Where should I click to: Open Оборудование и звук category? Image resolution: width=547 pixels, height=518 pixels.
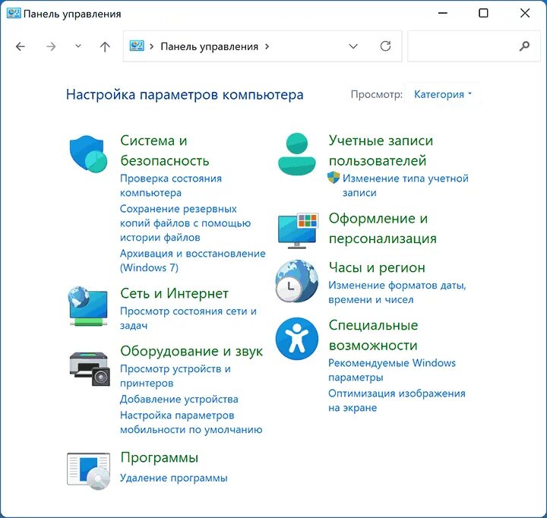click(191, 351)
